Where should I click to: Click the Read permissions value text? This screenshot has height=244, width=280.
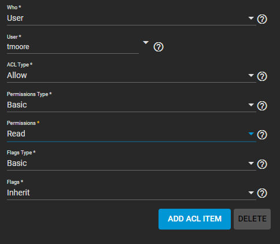[x=16, y=134]
